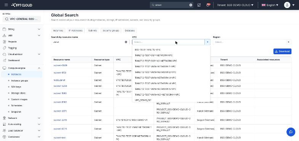Open Instances in the sidebar

(22, 74)
